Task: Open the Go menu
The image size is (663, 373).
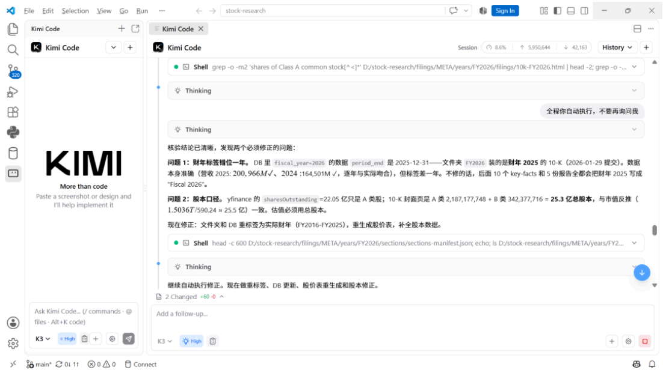Action: tap(123, 11)
